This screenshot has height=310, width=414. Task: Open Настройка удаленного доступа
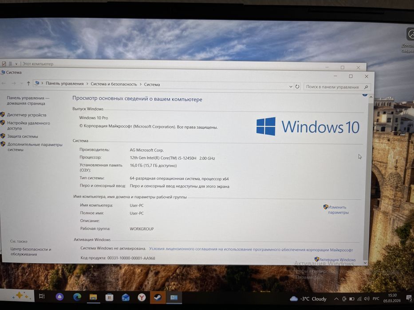28,125
